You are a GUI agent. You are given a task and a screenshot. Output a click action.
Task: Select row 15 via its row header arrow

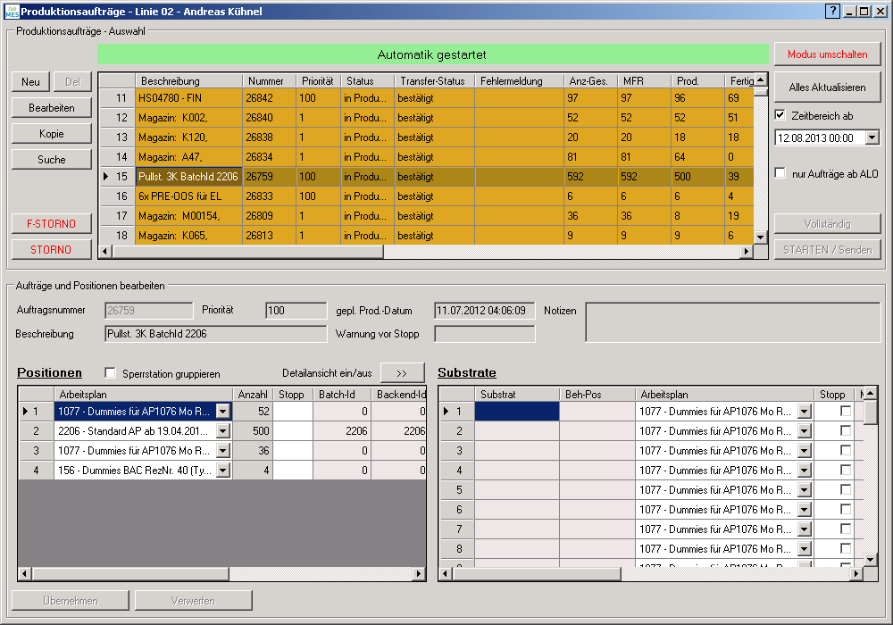pyautogui.click(x=116, y=177)
